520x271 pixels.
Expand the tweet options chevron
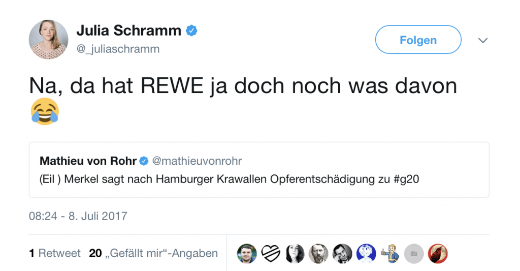coord(483,40)
